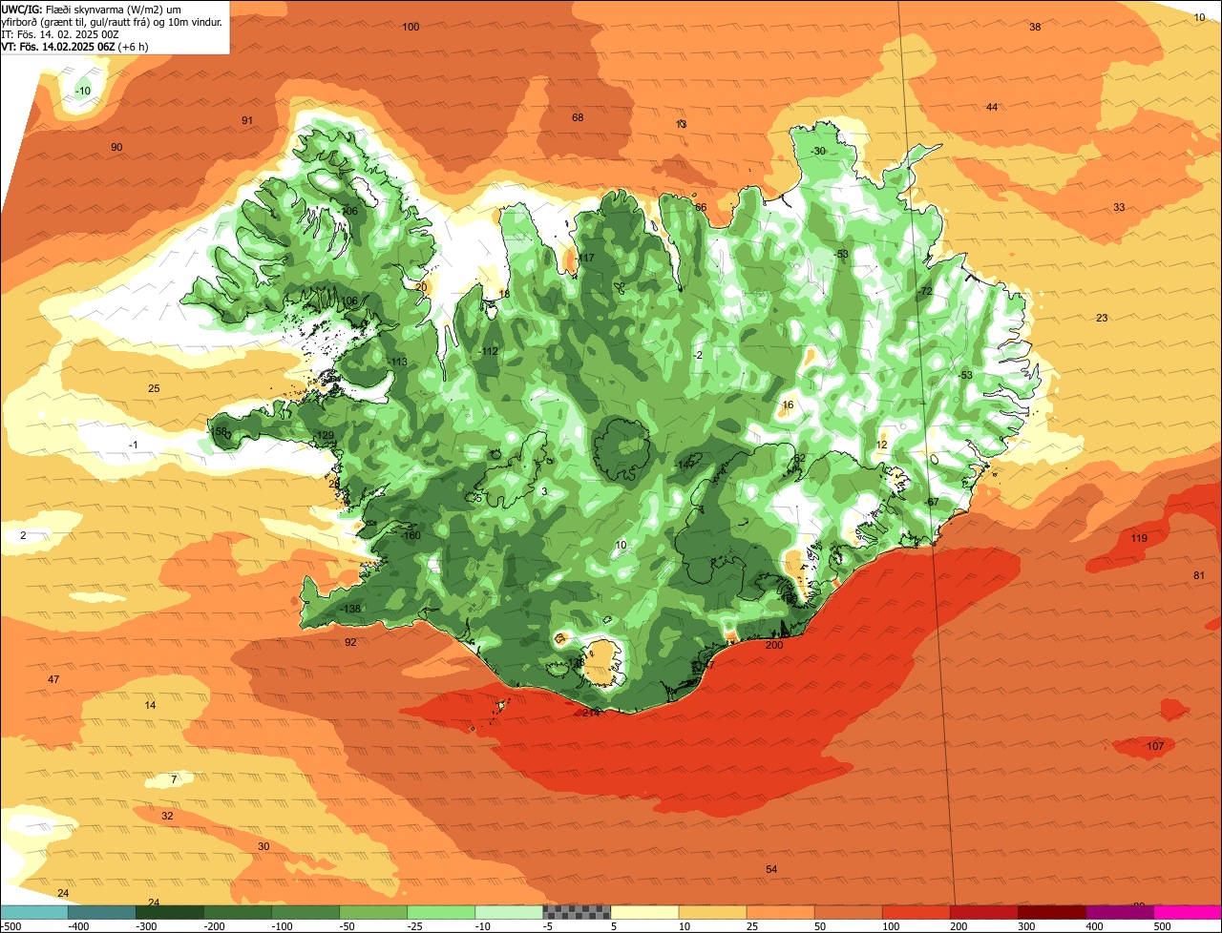The height and width of the screenshot is (933, 1222).
Task: Click the pale green swatch between -10 and -5
Action: click(508, 912)
